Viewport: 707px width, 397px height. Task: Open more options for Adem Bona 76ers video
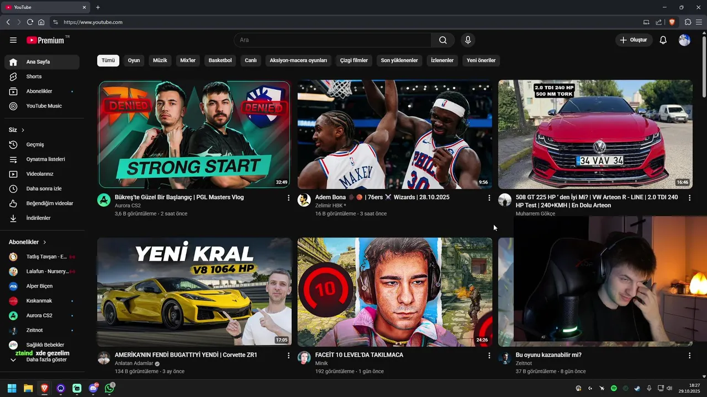489,197
